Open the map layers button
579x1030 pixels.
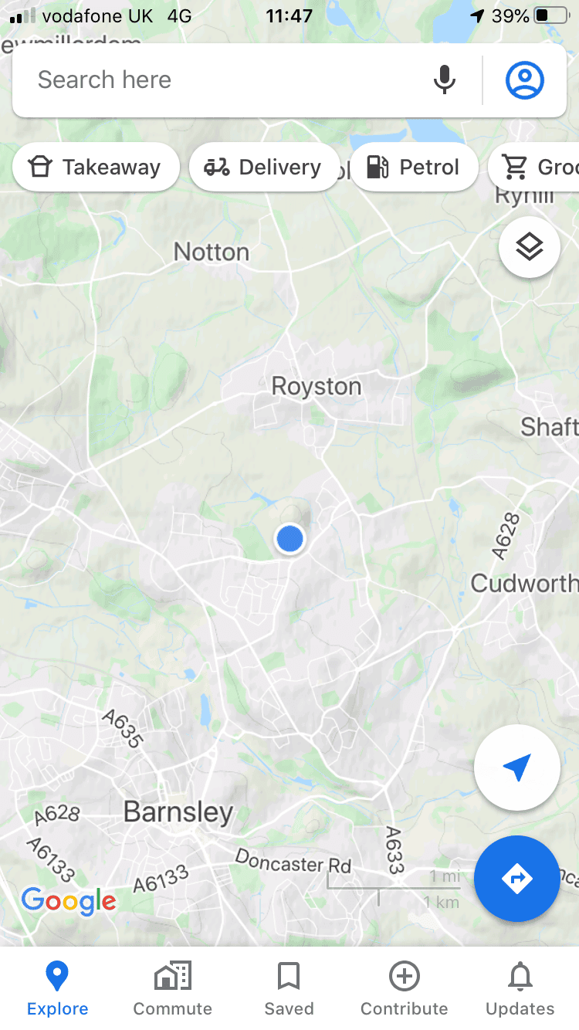(x=530, y=247)
